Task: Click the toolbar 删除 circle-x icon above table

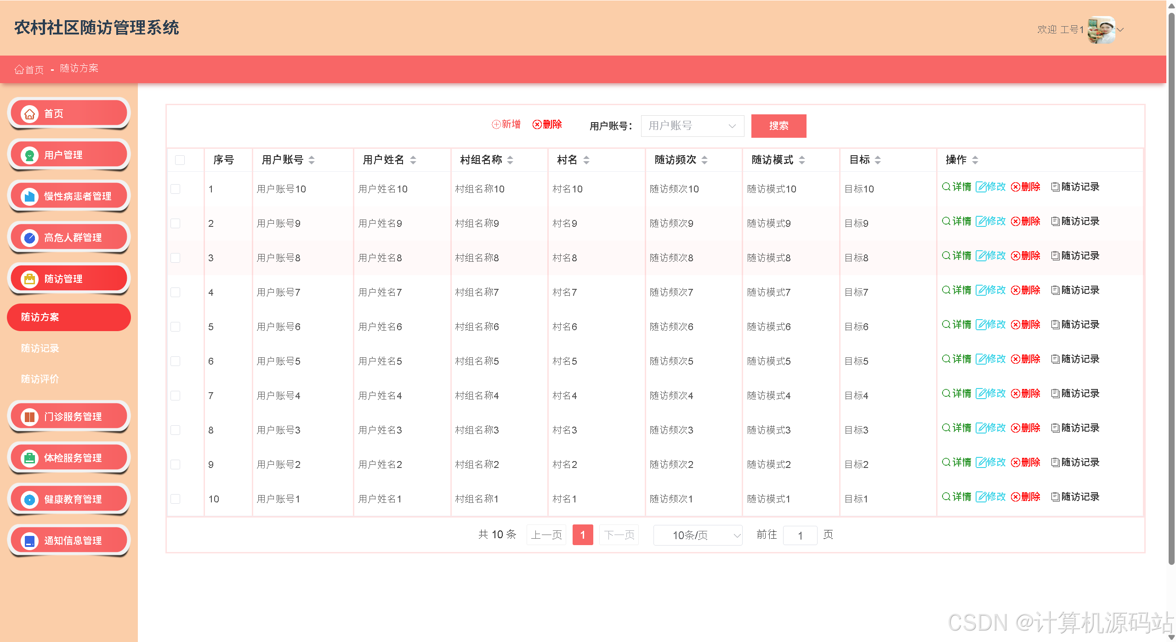Action: [537, 124]
